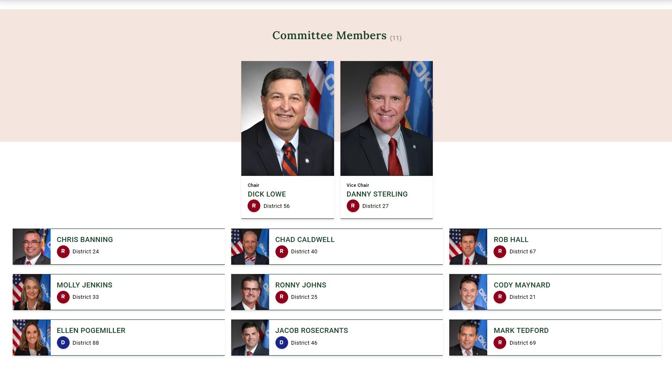The image size is (672, 367).
Task: Click Jacob Rosecrants' D party badge
Action: [281, 343]
